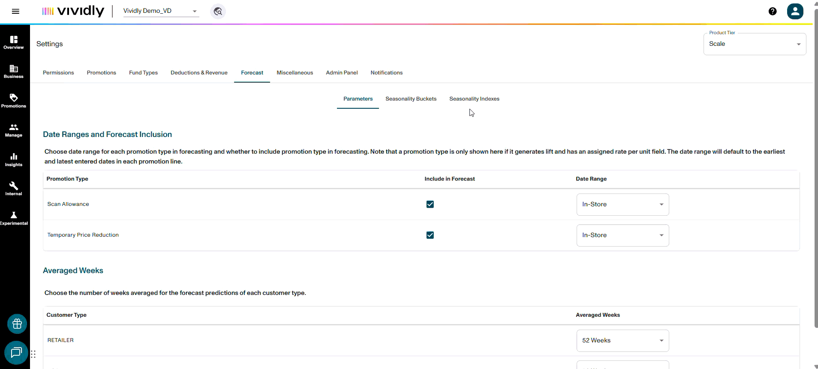The height and width of the screenshot is (369, 818).
Task: Open the Product Tier dropdown
Action: coord(755,44)
